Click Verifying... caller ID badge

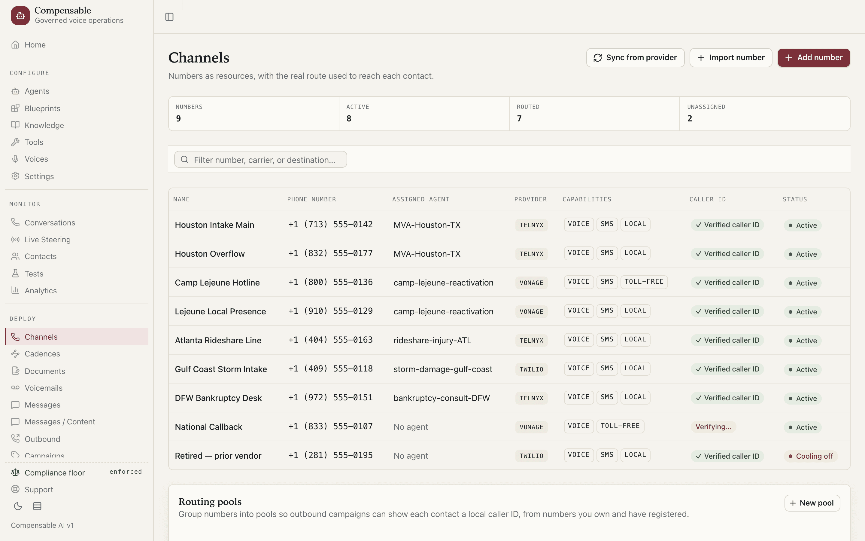click(x=713, y=426)
